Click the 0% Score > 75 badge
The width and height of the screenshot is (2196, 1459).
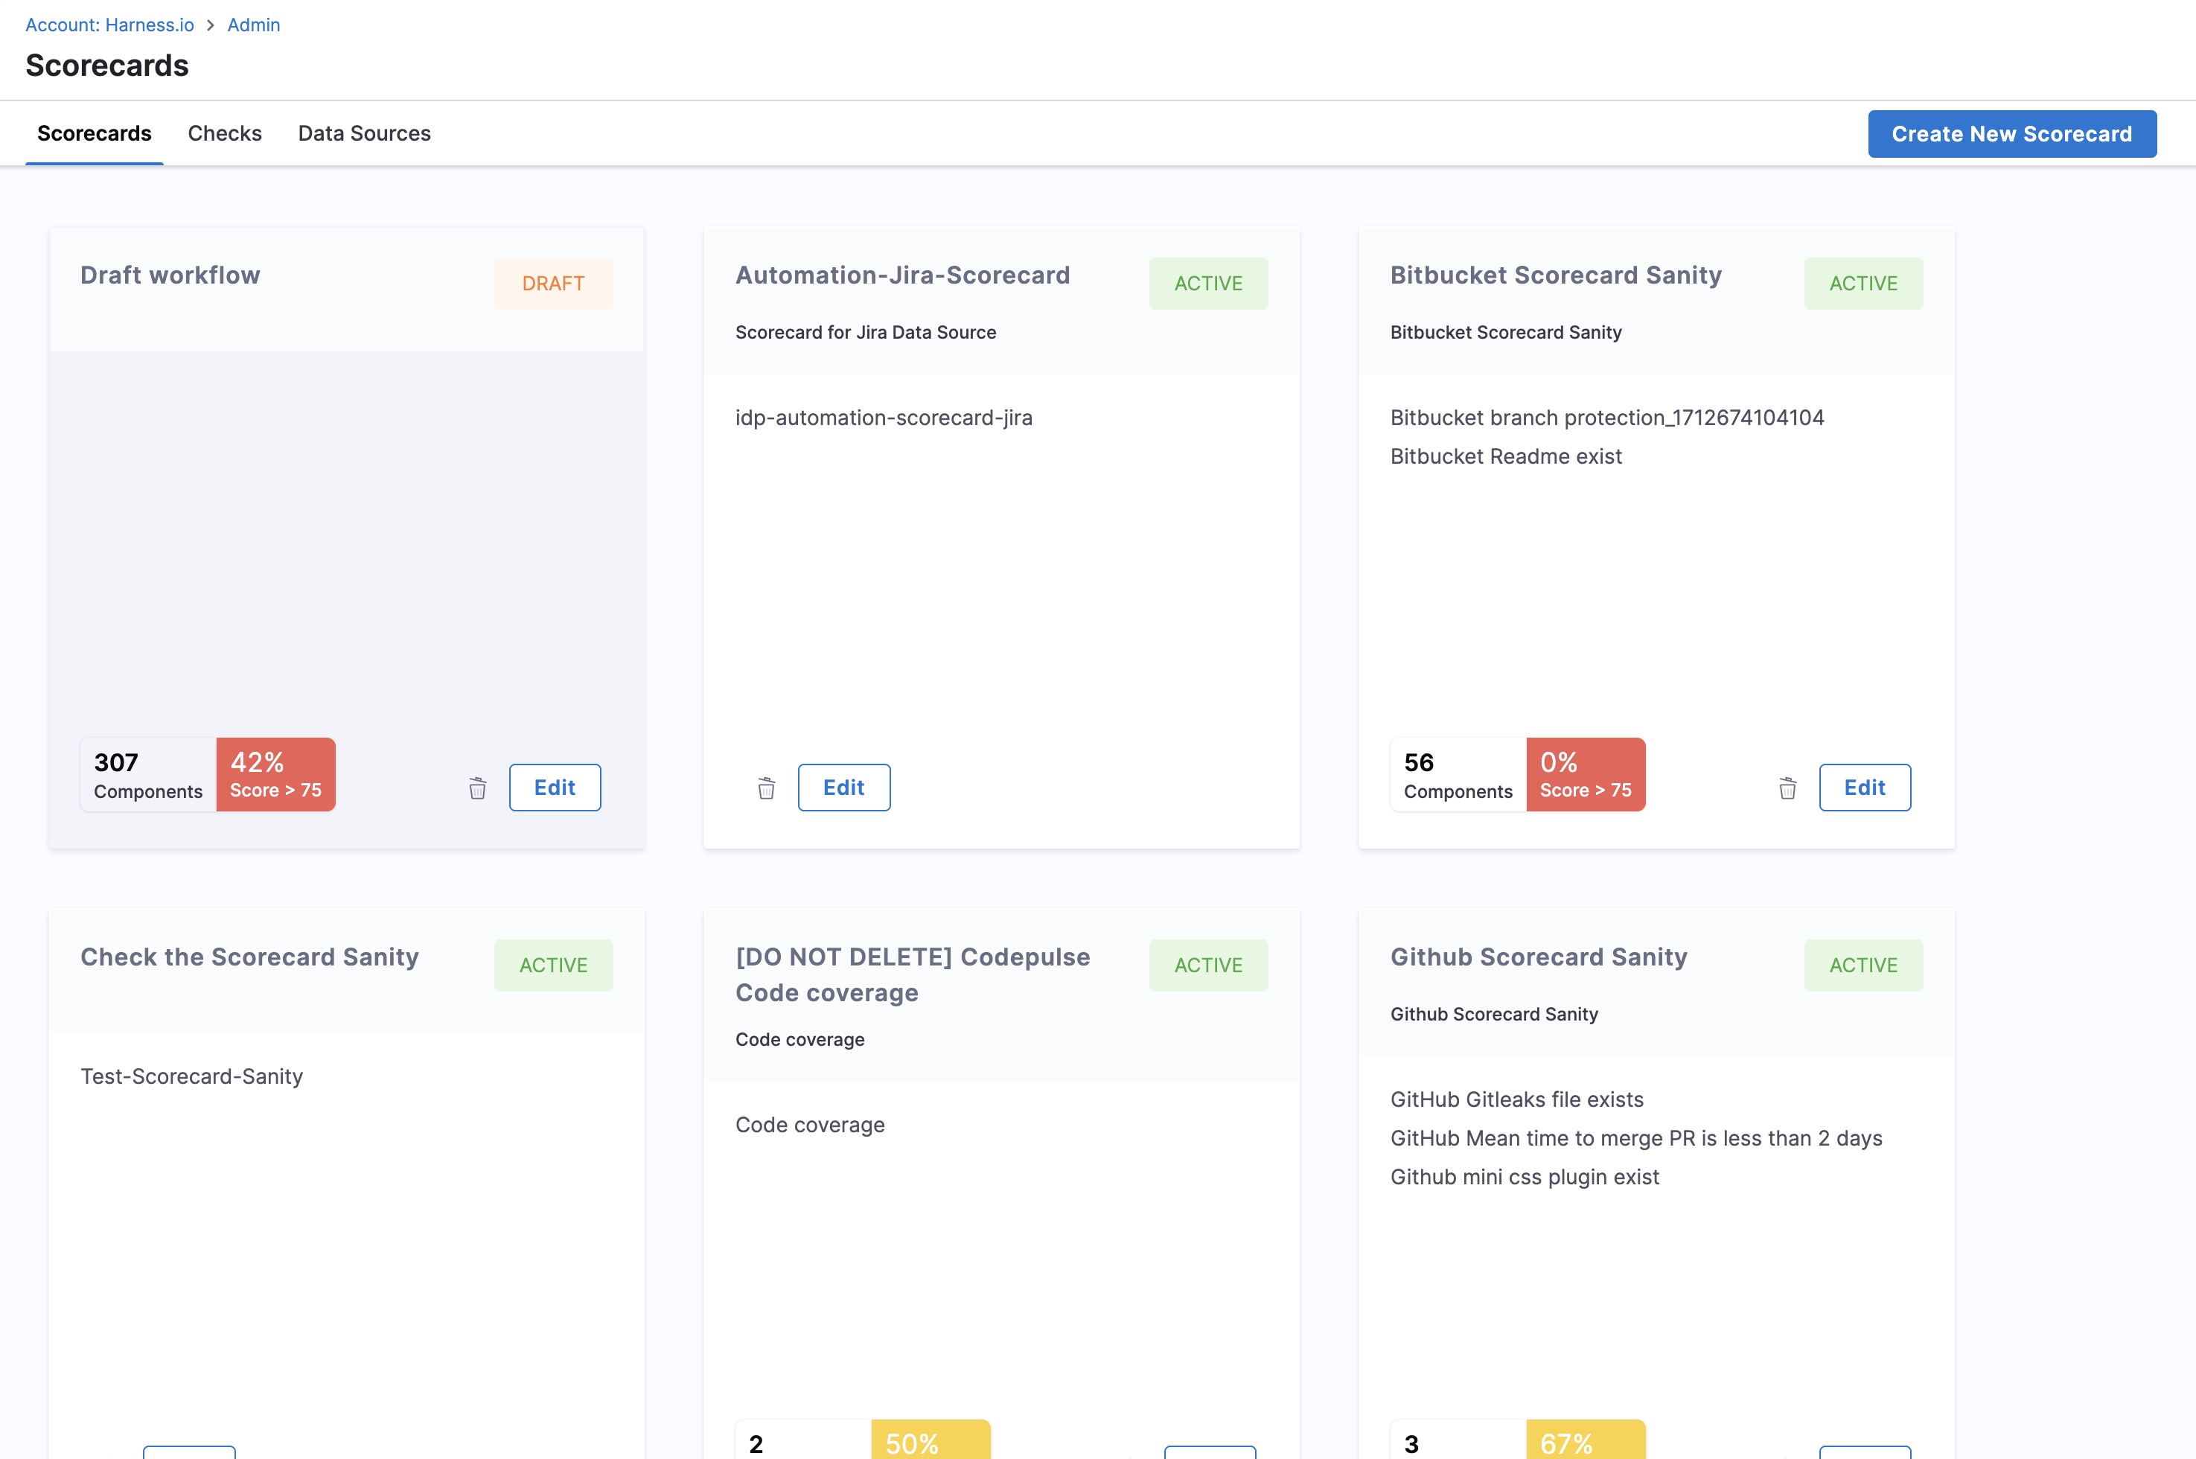click(x=1585, y=774)
